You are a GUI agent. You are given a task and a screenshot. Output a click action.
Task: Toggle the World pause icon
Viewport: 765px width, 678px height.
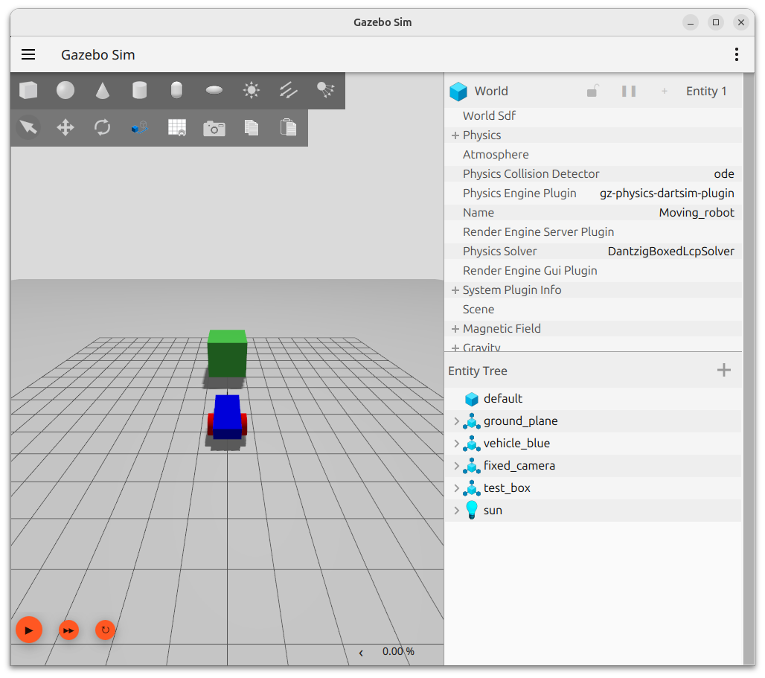[629, 91]
